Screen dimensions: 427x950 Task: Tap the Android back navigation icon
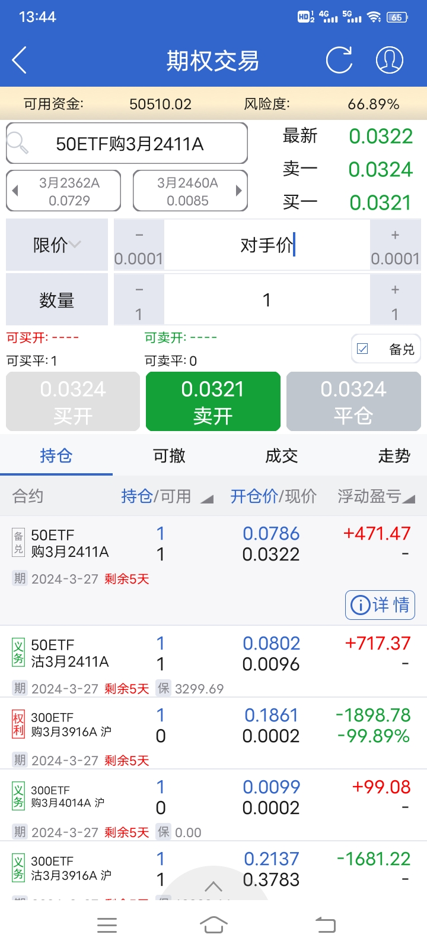click(325, 925)
